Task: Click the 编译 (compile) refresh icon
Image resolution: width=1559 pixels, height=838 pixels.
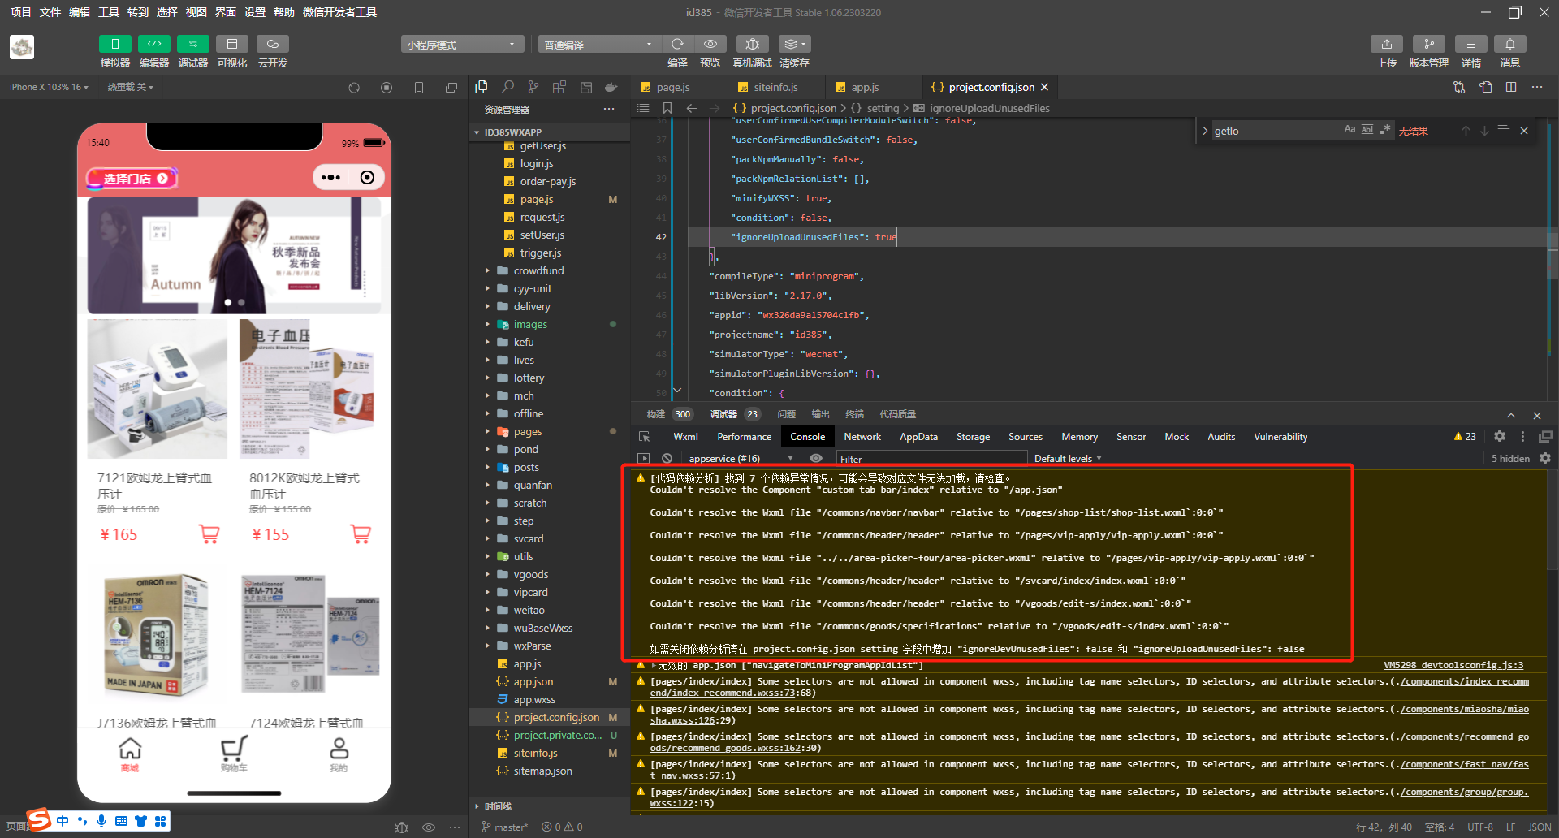Action: [677, 44]
